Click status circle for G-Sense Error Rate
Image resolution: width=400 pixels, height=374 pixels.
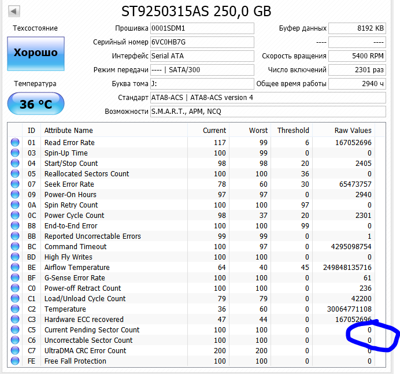(15, 278)
